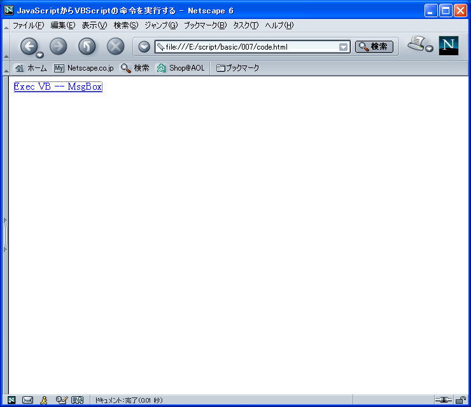
Task: Go back with the Back arrow button
Action: [x=29, y=46]
